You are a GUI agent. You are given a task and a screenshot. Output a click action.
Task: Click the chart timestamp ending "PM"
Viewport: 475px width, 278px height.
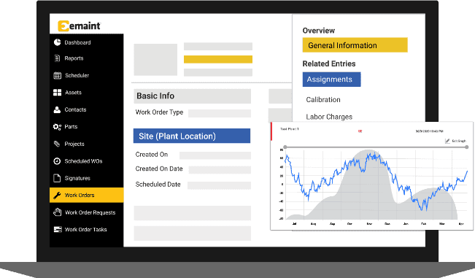429,131
